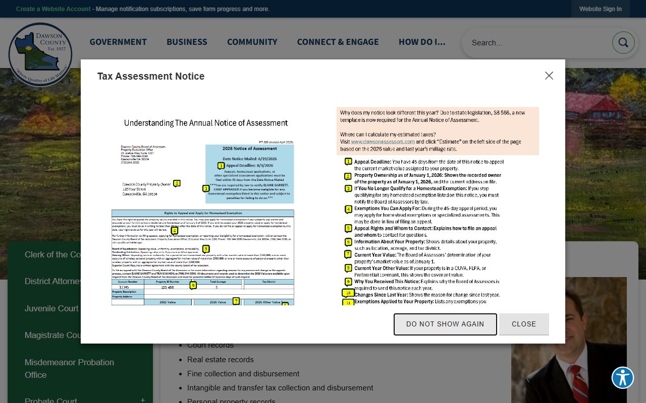646x403 pixels.
Task: Click the 'Tax Assessment Notice' dialog title
Action: (151, 76)
